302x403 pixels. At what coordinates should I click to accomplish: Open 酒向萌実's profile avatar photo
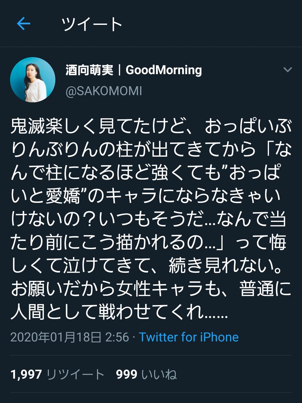pos(33,80)
